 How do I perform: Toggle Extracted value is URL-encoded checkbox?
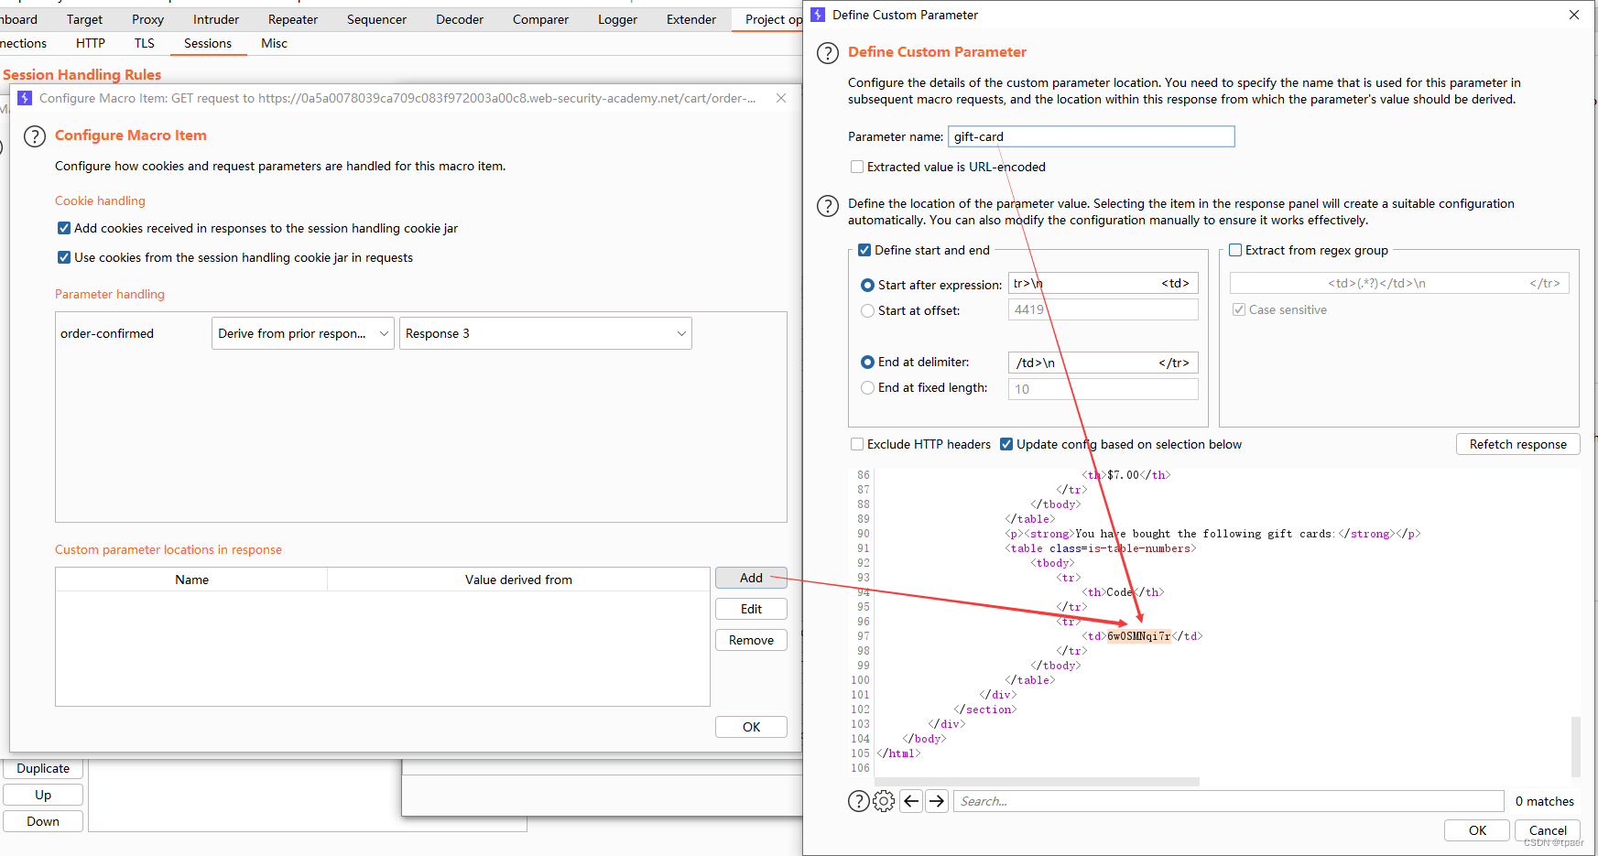tap(857, 167)
